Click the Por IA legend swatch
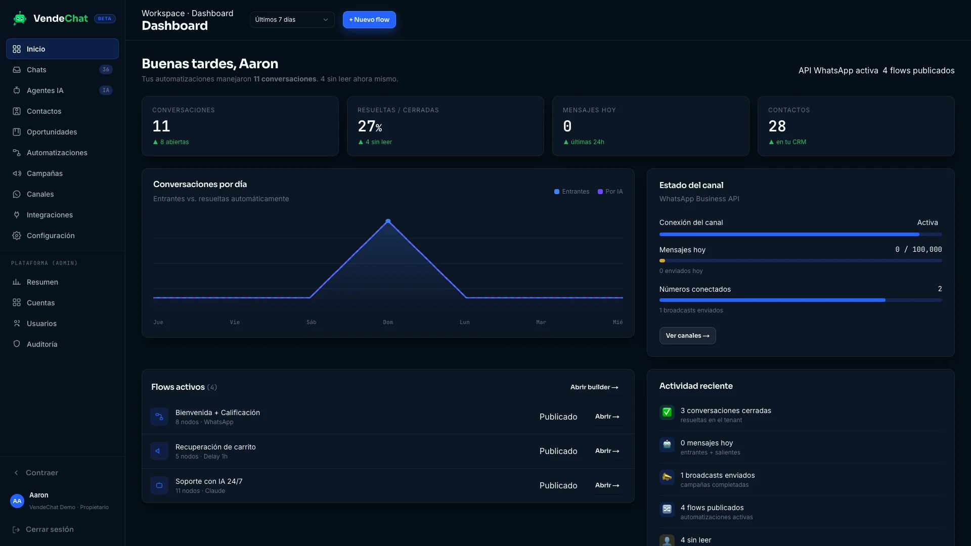 click(x=600, y=192)
